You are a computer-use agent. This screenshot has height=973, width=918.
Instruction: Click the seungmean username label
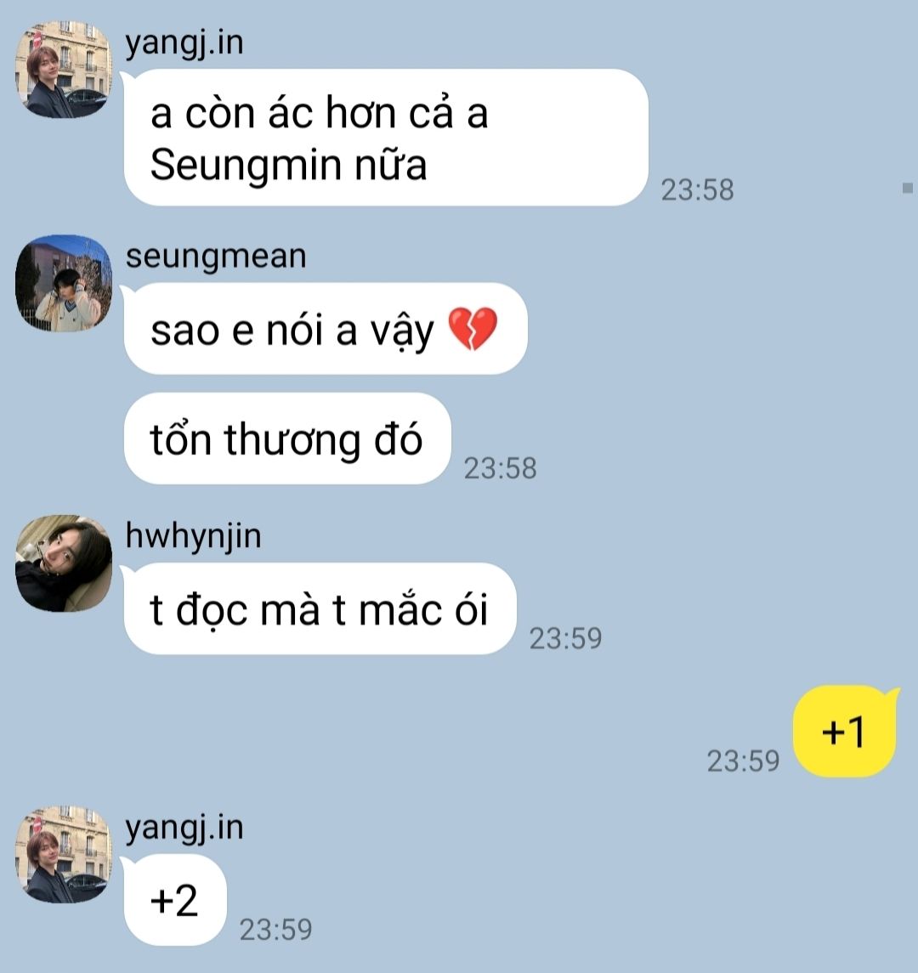tap(216, 257)
